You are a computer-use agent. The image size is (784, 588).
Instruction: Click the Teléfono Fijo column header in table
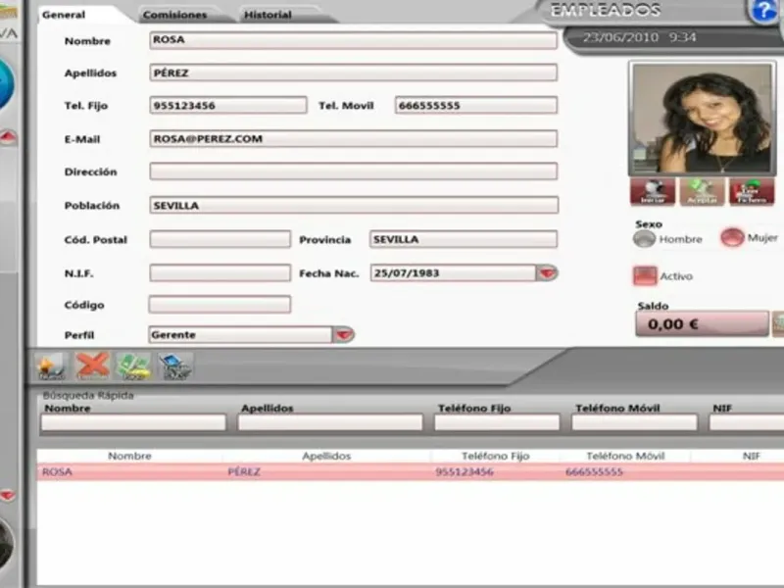click(x=496, y=456)
